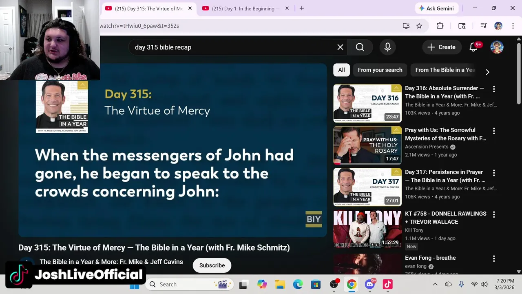Screen dimensions: 522x294
Task: Install app icon in the address bar
Action: [x=406, y=26]
